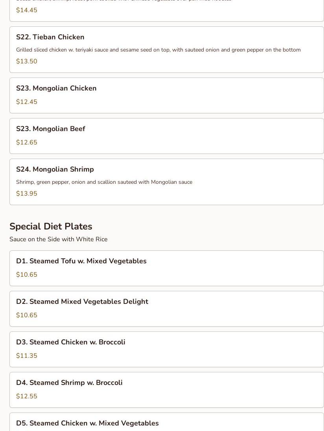Select D1. Steamed Tofu w. Mixed Vegetables

[x=81, y=261]
